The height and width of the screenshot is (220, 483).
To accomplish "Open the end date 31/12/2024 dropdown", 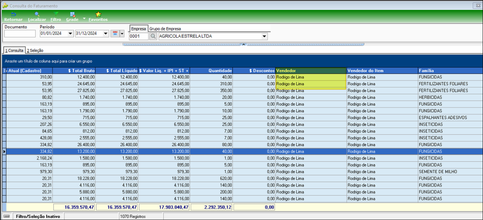I will click(x=106, y=34).
